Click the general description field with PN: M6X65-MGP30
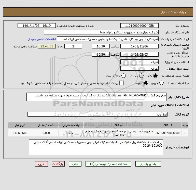This screenshot has height=190, width=196. click(x=96, y=97)
